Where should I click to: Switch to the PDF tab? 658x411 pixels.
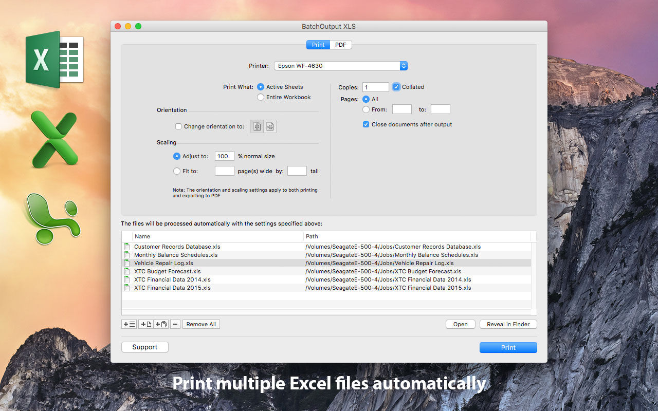[x=341, y=45]
